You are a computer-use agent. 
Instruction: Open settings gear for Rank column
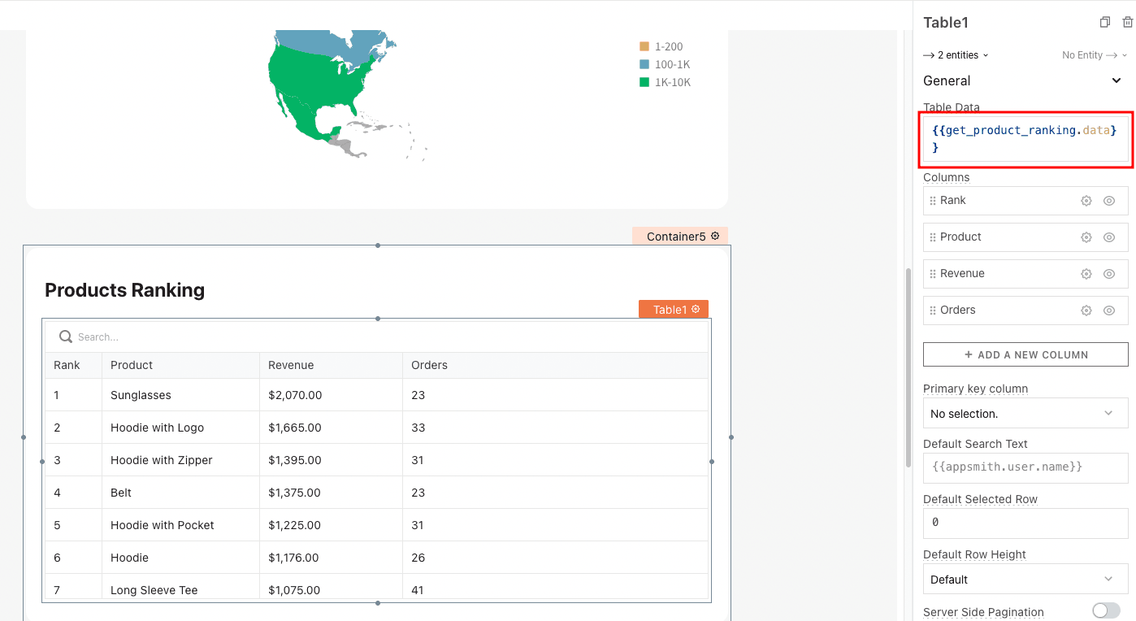1086,201
